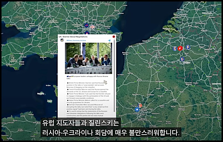Open the Military Summary Archive channel link
Screen dimensions: 223x142
(76, 40)
